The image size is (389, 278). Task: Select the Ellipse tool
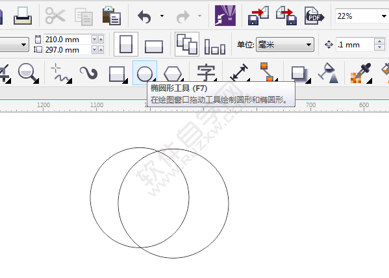tap(145, 73)
